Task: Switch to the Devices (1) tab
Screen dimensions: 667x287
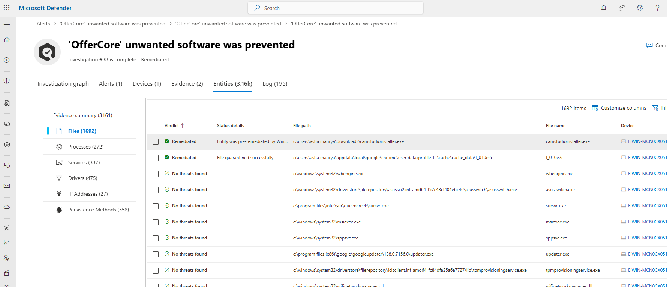Action: [147, 84]
